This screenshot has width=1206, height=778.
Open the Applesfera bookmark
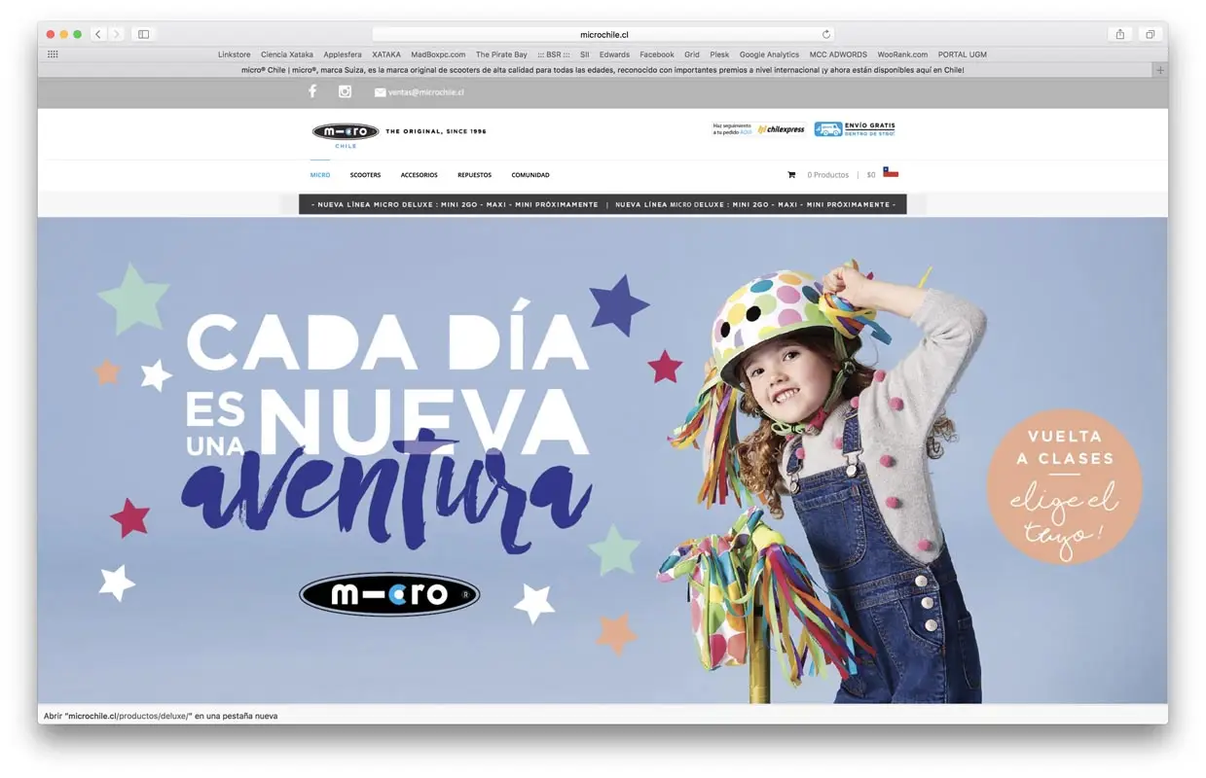coord(343,54)
